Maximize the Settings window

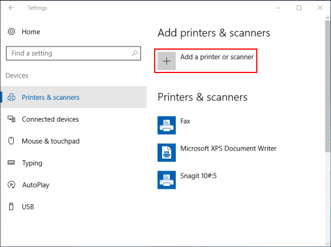coord(299,8)
